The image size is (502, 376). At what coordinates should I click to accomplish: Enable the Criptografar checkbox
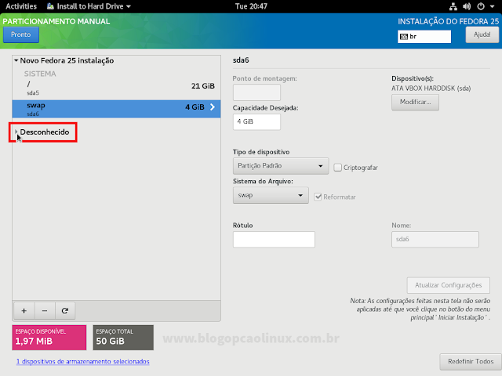[x=337, y=168]
